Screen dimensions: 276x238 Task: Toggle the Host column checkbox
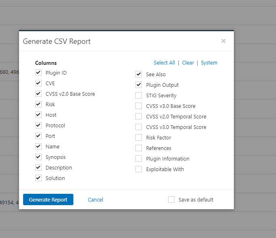pyautogui.click(x=39, y=115)
